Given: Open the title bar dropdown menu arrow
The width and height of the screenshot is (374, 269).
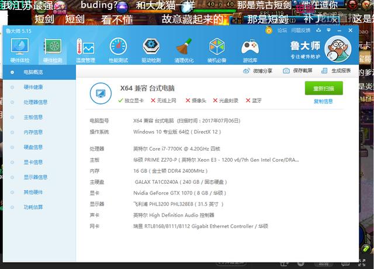Looking at the screenshot, I should click(328, 30).
